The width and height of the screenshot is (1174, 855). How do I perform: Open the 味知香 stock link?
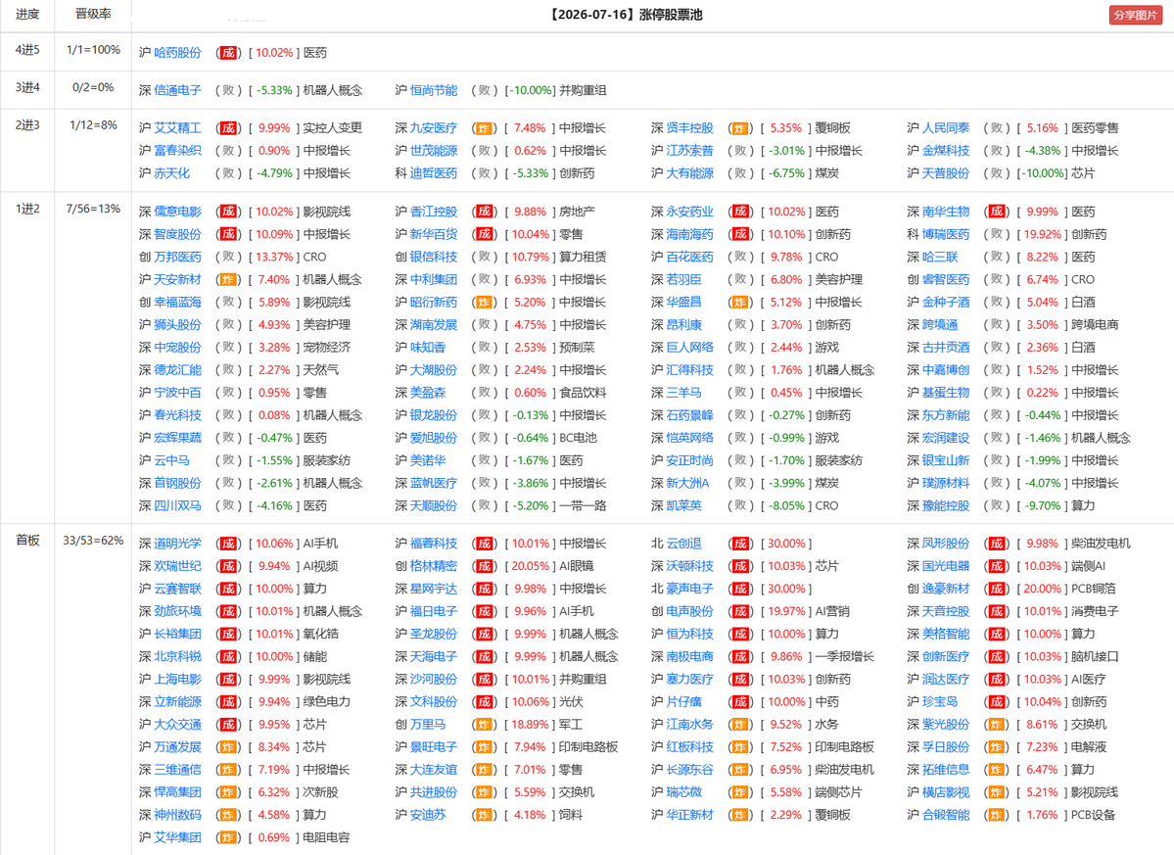pyautogui.click(x=428, y=348)
